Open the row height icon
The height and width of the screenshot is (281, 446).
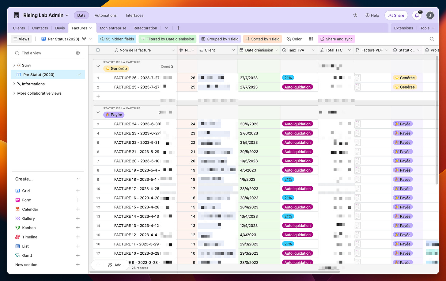click(x=311, y=39)
